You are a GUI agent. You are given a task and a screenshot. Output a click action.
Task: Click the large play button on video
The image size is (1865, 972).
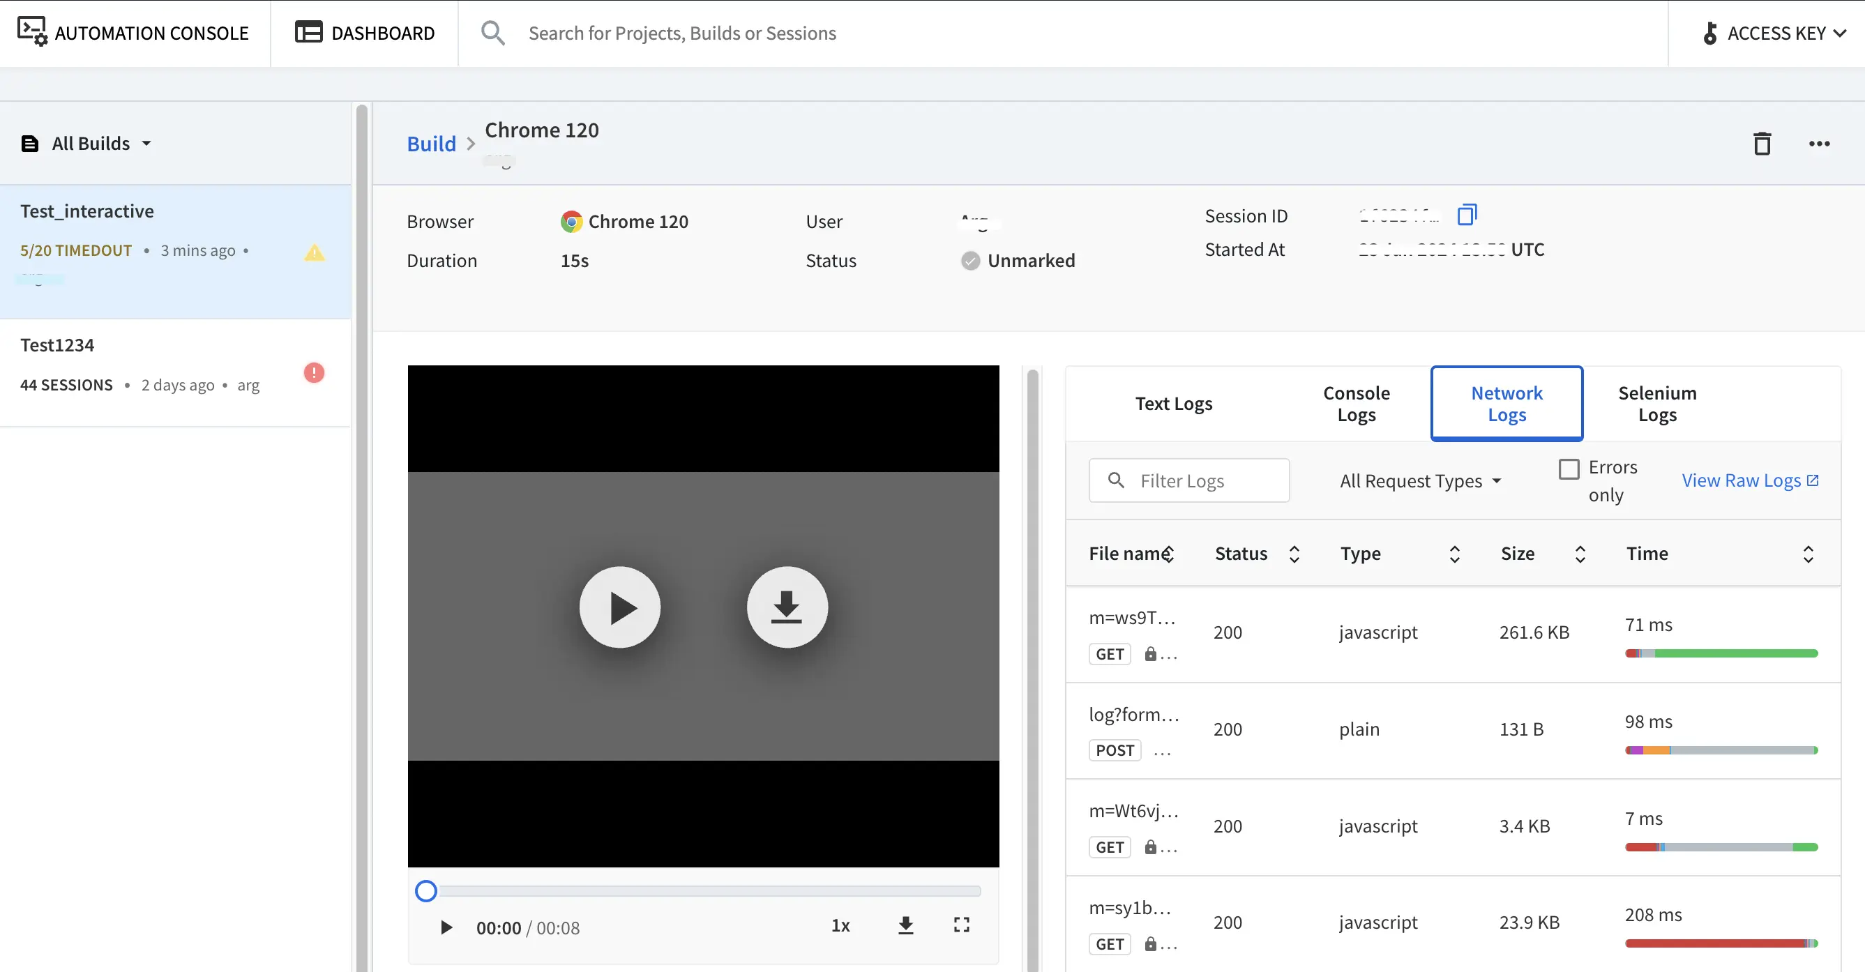[x=620, y=607]
